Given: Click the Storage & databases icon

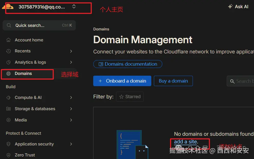Looking at the screenshot, I should tap(8, 109).
